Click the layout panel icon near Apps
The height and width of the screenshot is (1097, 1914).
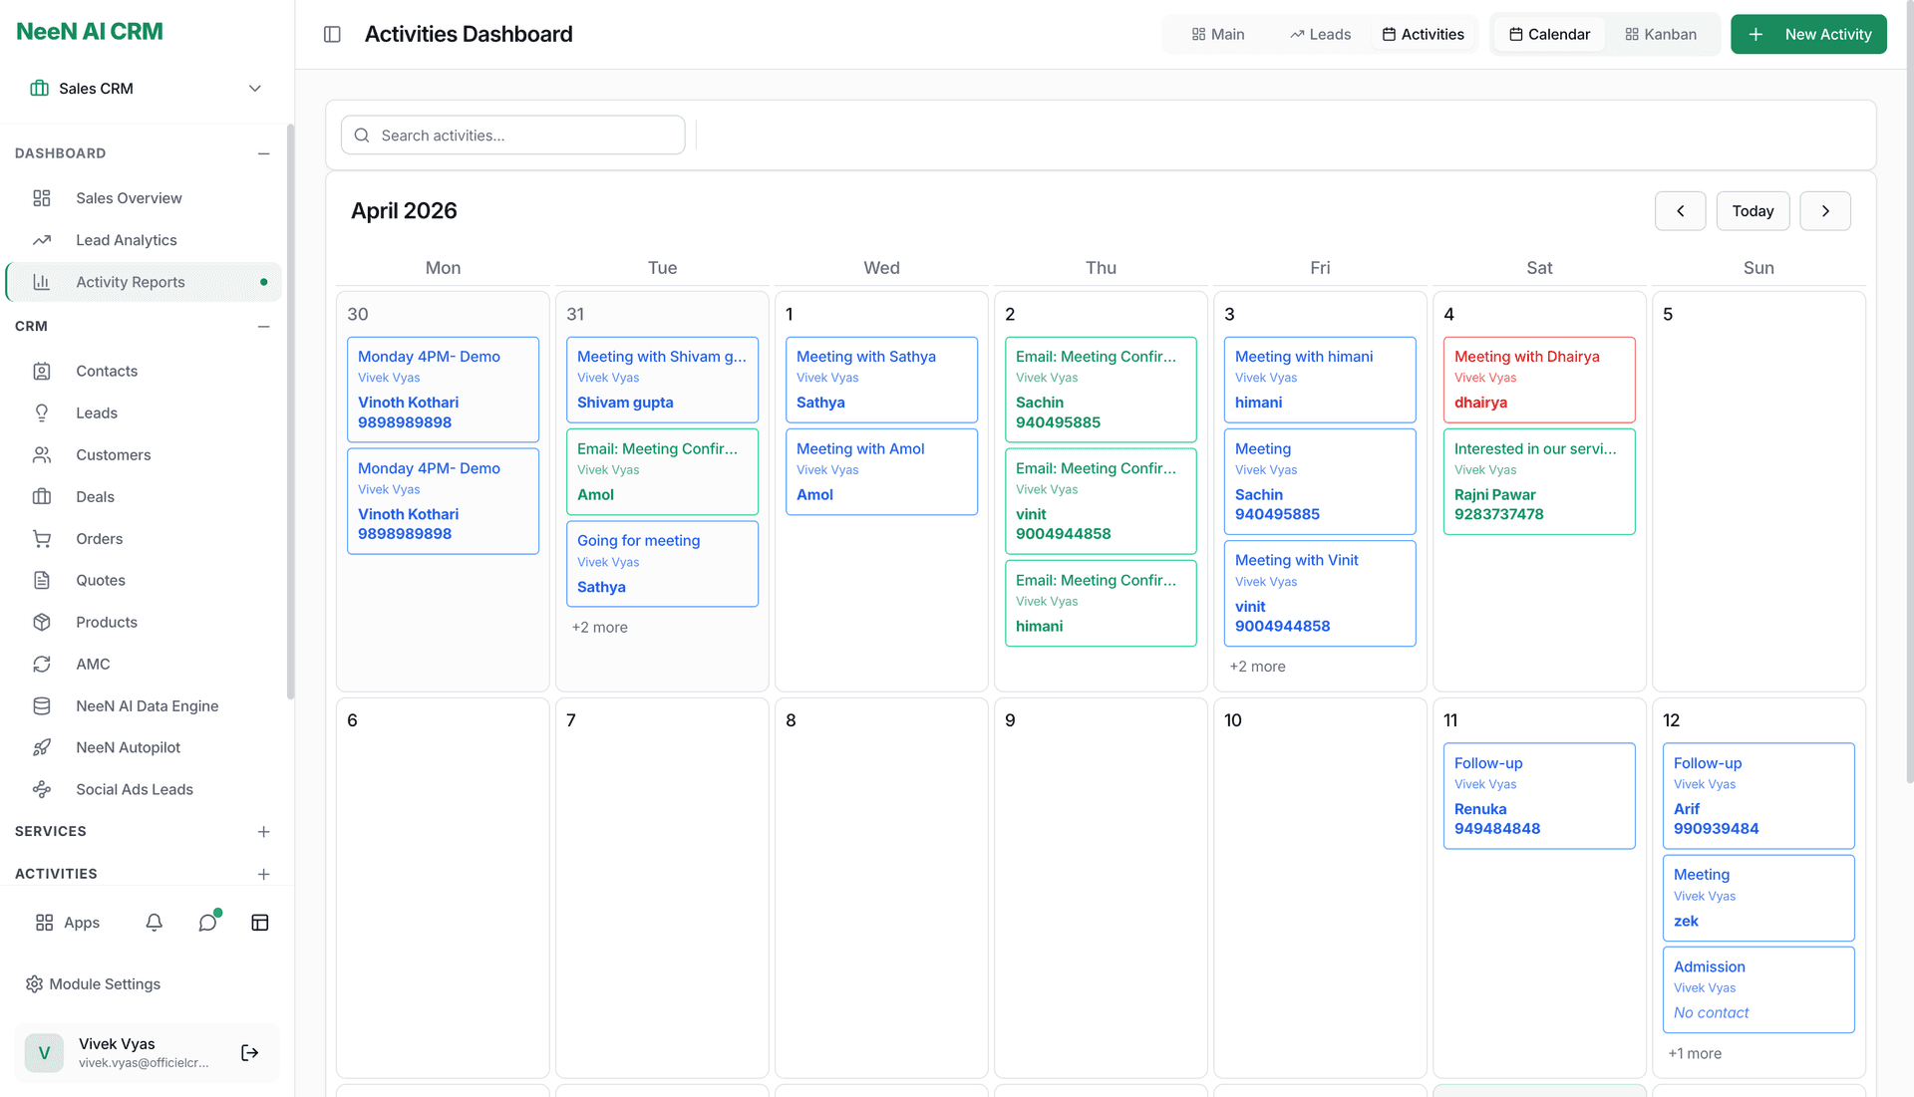click(x=259, y=923)
